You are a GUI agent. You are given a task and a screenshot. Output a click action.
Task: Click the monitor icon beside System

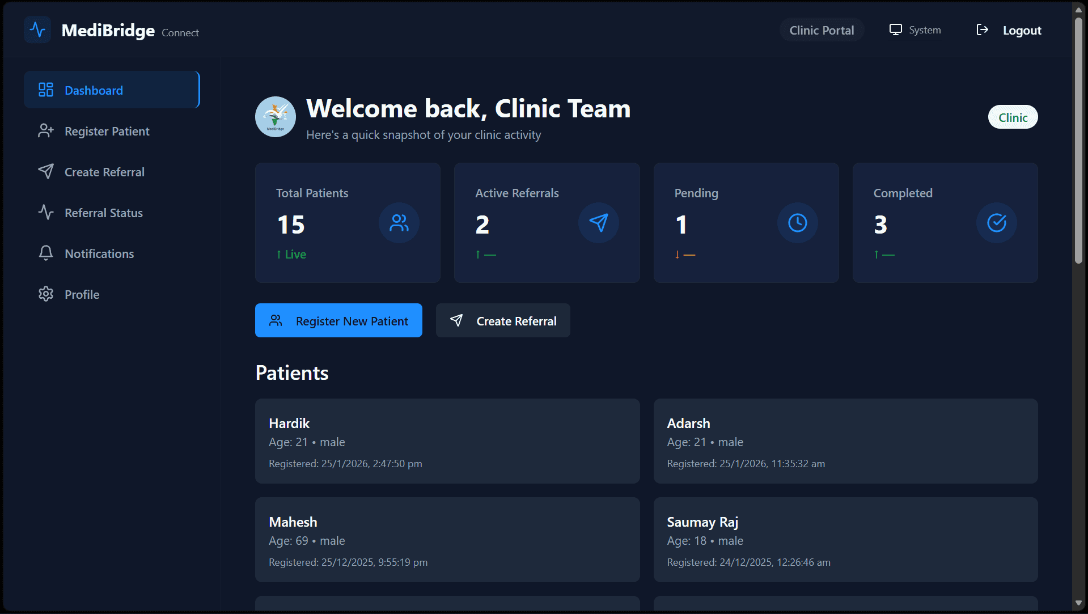pos(895,29)
